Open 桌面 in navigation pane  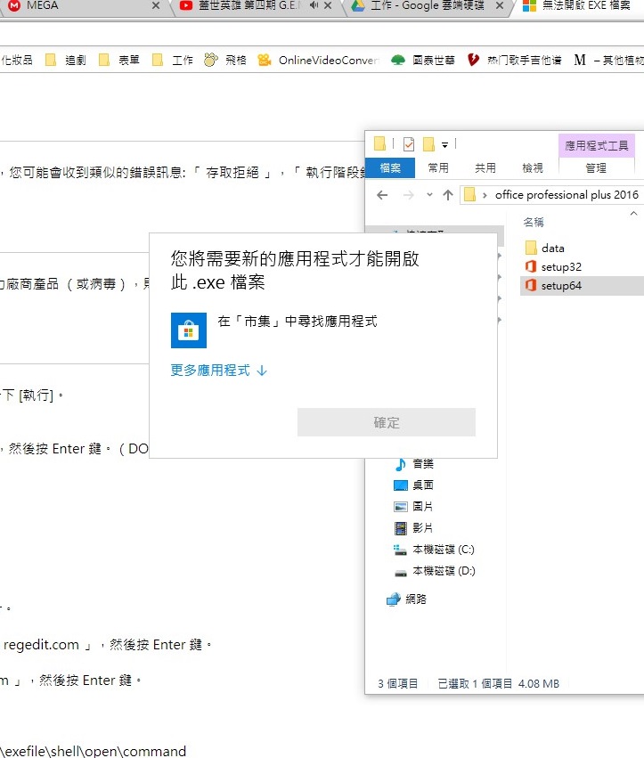coord(414,485)
